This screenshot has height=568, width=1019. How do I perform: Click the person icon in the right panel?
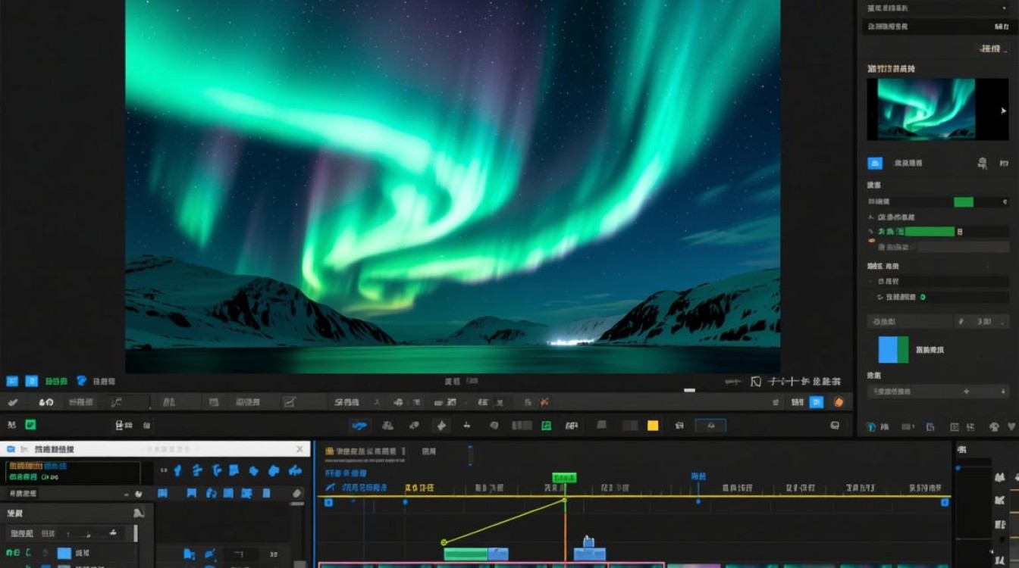[x=983, y=163]
